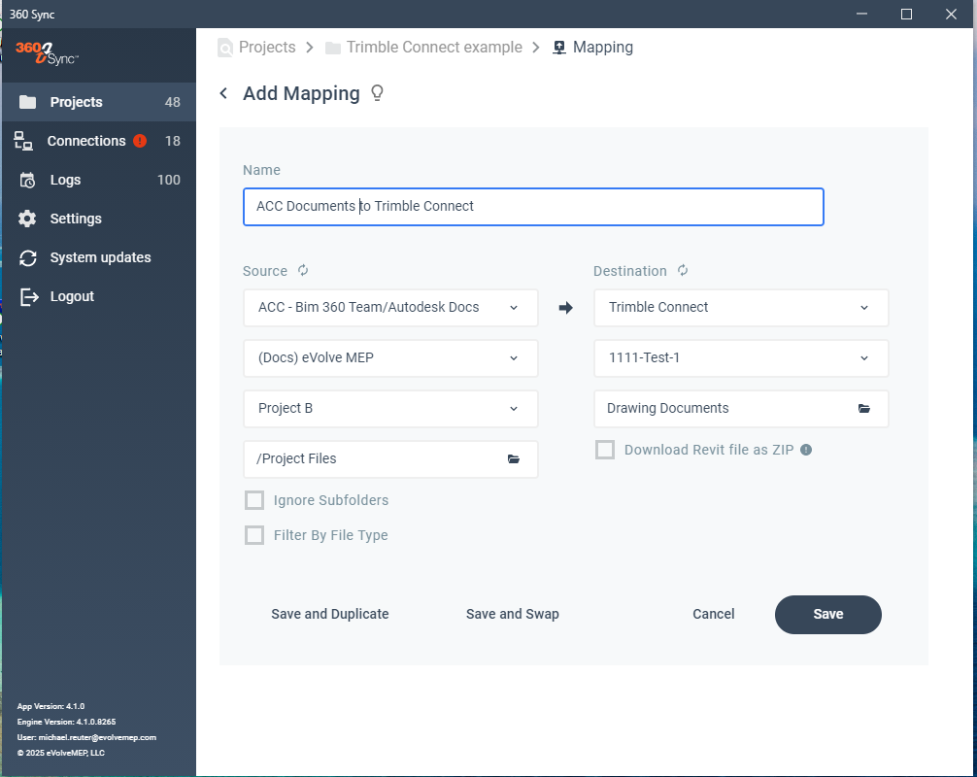977x777 pixels.
Task: Click the Add Mapping heading
Action: [x=301, y=93]
